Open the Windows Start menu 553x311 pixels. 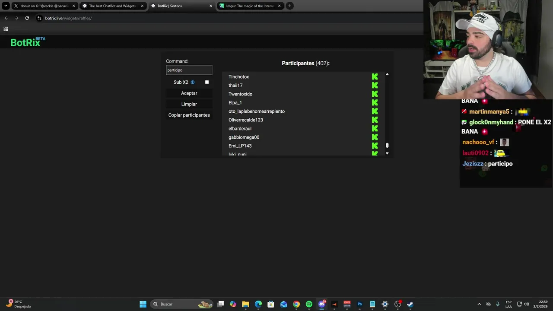(x=143, y=304)
